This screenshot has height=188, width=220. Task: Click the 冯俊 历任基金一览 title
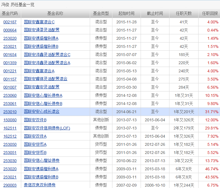(x=18, y=5)
